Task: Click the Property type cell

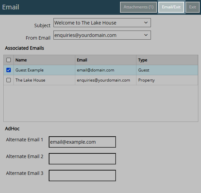Action: tap(167, 80)
